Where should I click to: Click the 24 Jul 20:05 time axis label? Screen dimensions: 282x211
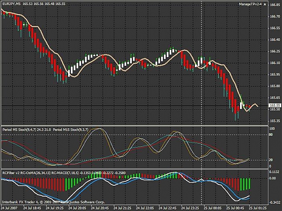pyautogui.click(x=77, y=208)
